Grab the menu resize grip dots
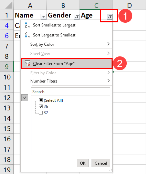Screen dimensions: 146x174 (110, 170)
